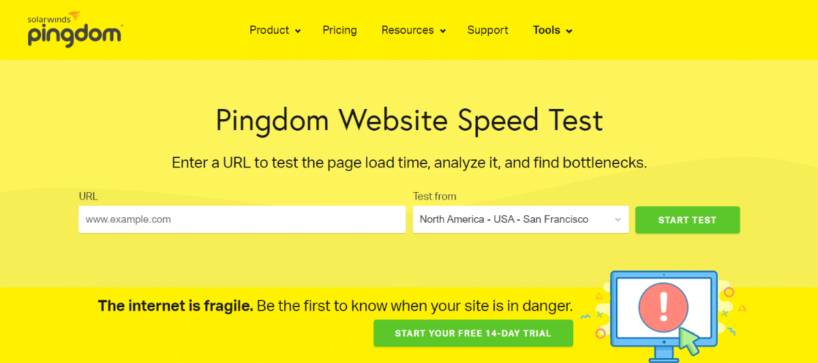The image size is (818, 363).
Task: Click the 'The internet is fragile' text
Action: [x=176, y=306]
